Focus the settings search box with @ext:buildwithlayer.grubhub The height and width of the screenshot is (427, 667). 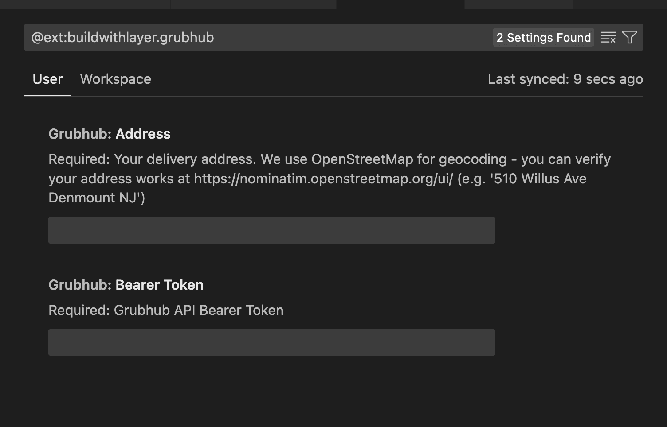(x=257, y=38)
